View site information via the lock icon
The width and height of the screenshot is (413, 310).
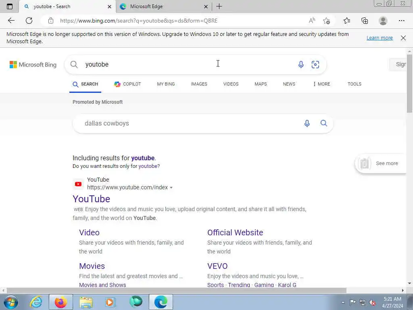[x=50, y=21]
